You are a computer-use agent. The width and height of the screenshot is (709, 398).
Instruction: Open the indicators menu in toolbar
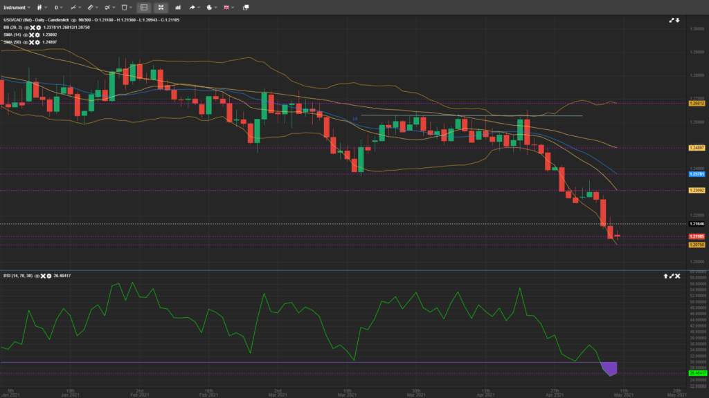[75, 7]
